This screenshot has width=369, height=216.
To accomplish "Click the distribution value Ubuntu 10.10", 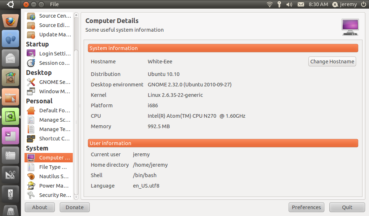I will click(164, 74).
